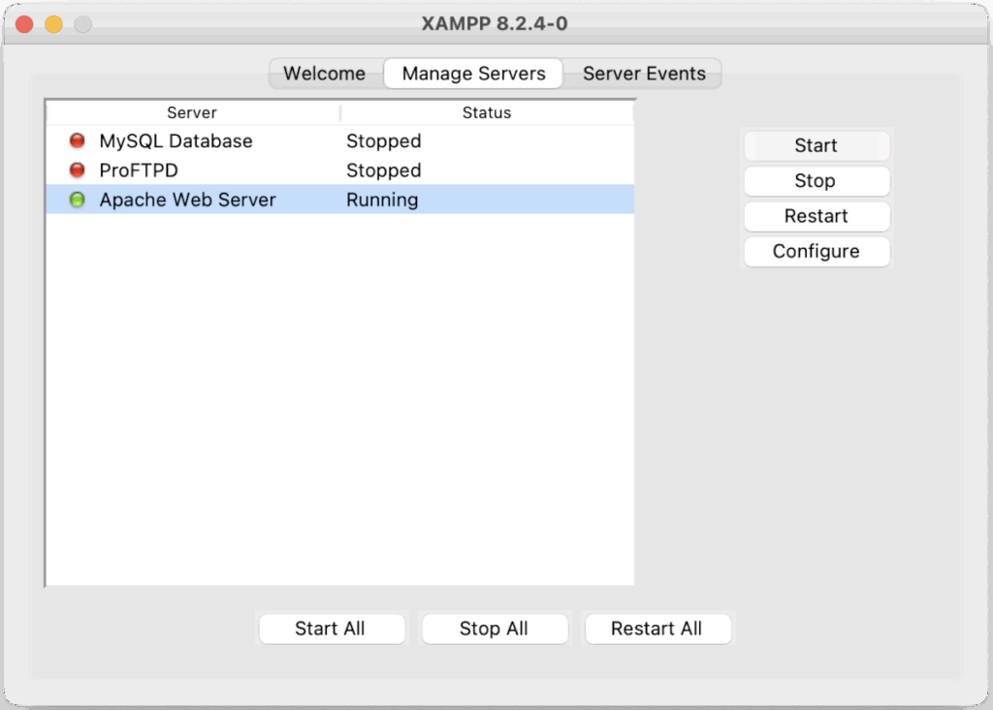The height and width of the screenshot is (710, 993).
Task: Hit the Stop All button
Action: coord(494,629)
